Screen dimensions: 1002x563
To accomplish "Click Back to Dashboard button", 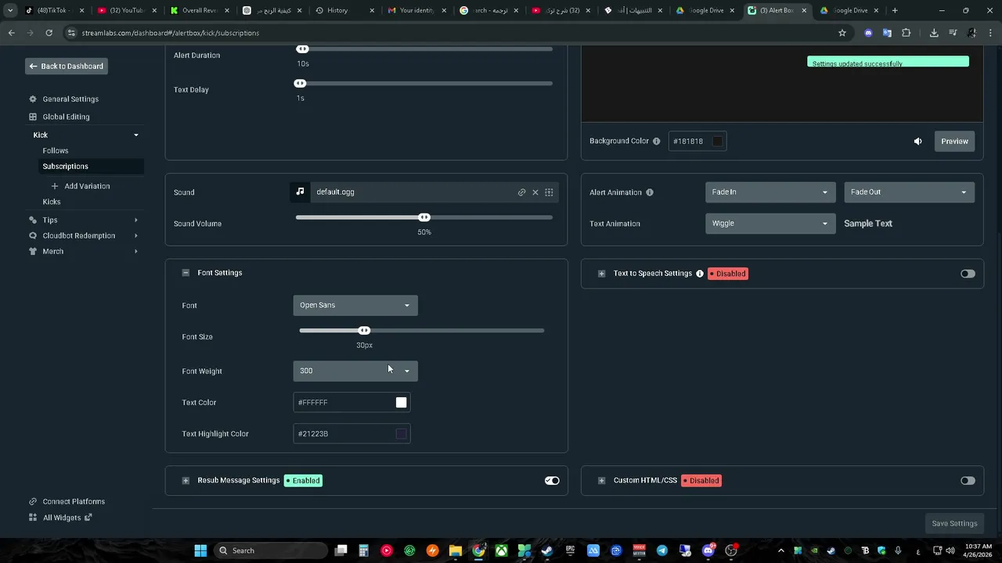I will tap(66, 66).
